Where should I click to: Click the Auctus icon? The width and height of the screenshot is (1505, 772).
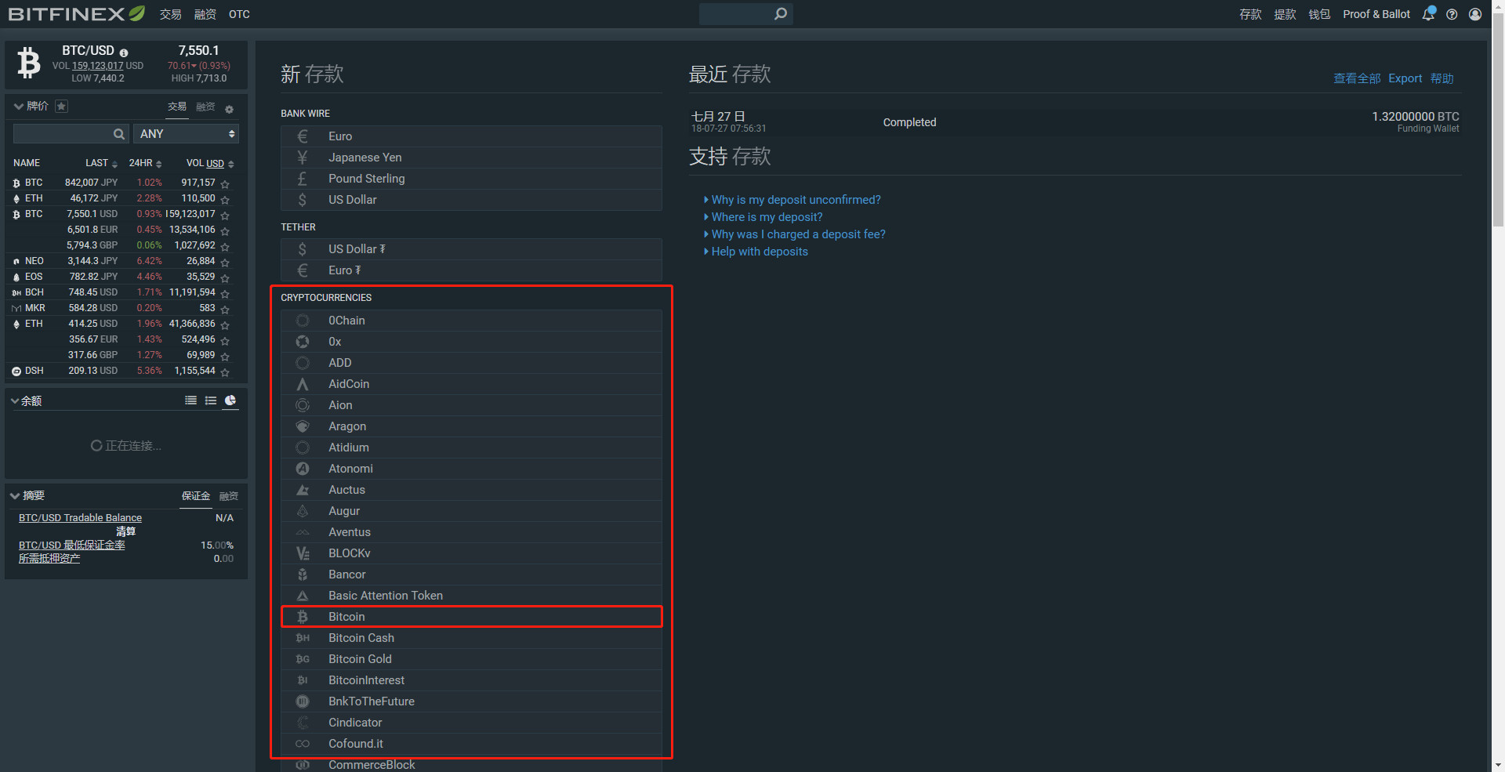303,490
